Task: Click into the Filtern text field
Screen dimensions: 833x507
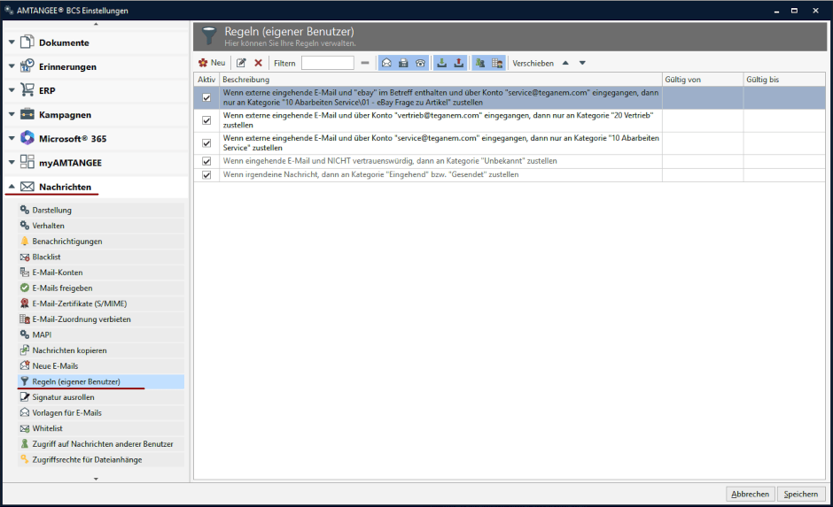Action: point(327,63)
